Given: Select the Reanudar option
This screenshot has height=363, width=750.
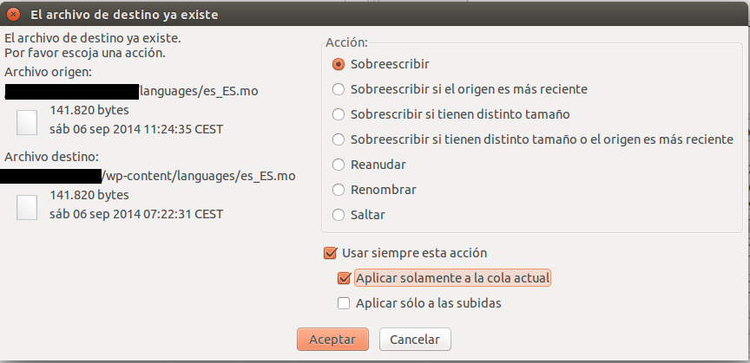Looking at the screenshot, I should (x=369, y=165).
